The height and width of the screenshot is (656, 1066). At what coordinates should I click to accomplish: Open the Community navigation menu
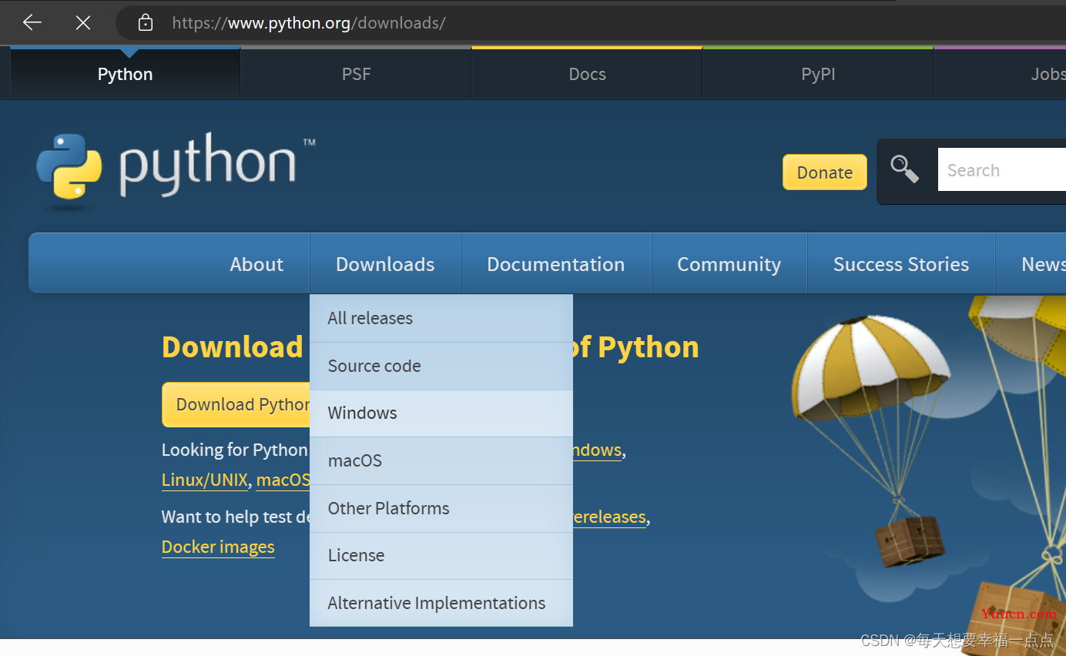(729, 264)
